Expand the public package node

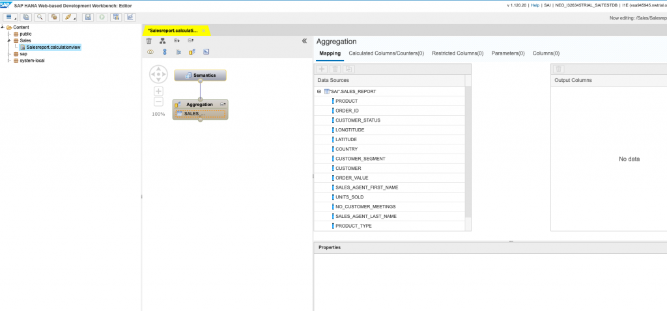click(x=9, y=34)
